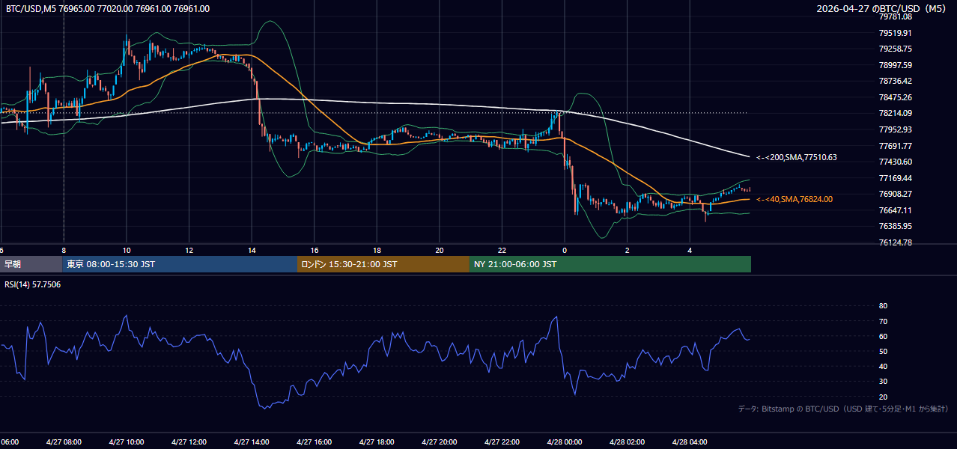Click hour tick 16 under price chart
The width and height of the screenshot is (957, 449).
315,250
